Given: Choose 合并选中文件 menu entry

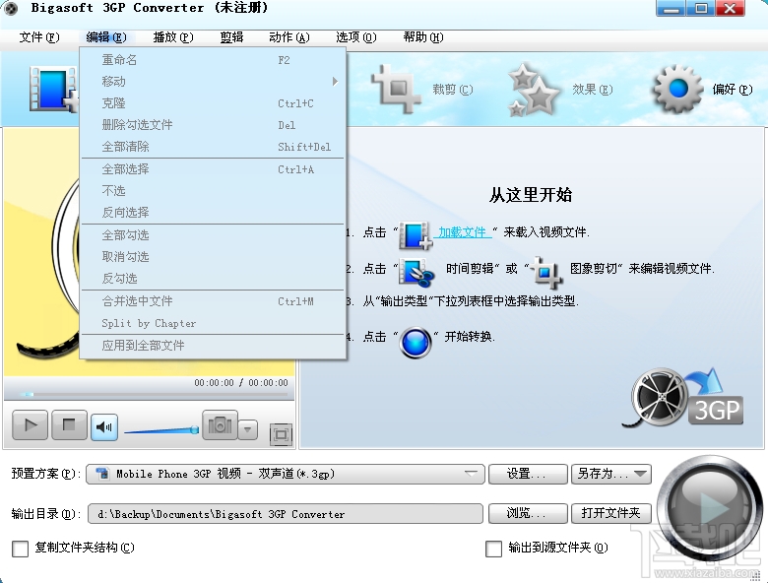Looking at the screenshot, I should click(x=213, y=301).
